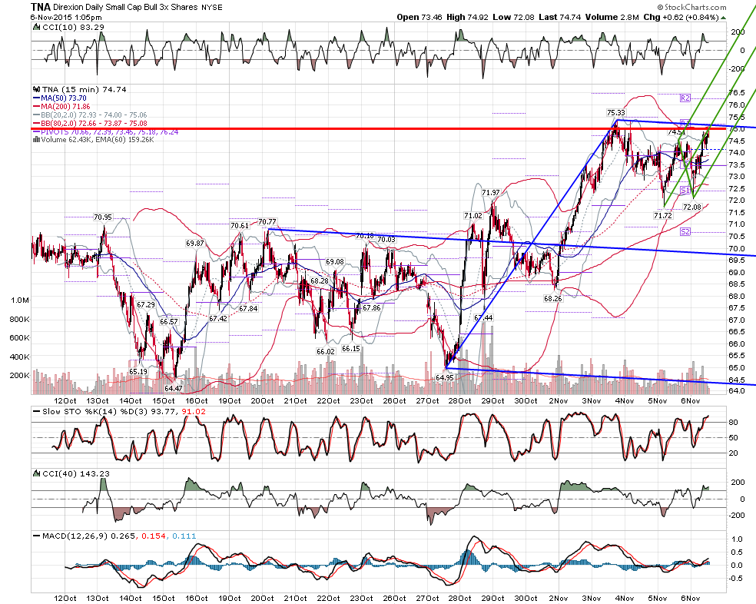
Task: Click the 68.26 price label
Action: tap(553, 299)
